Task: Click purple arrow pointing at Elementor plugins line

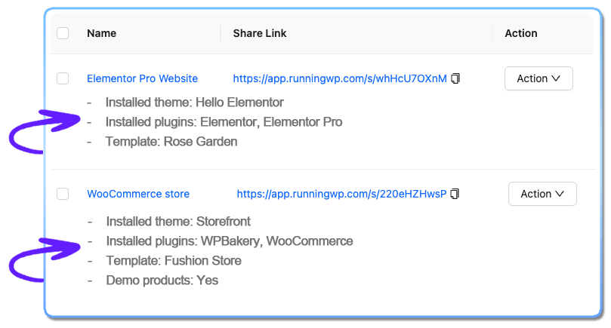Action: (x=45, y=131)
